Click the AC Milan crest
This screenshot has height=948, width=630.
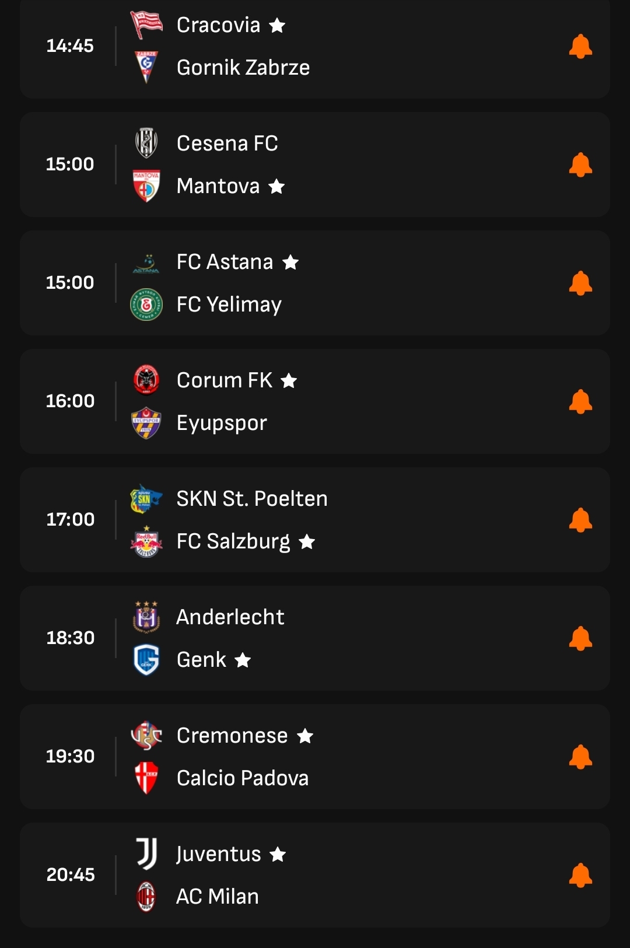[x=146, y=897]
